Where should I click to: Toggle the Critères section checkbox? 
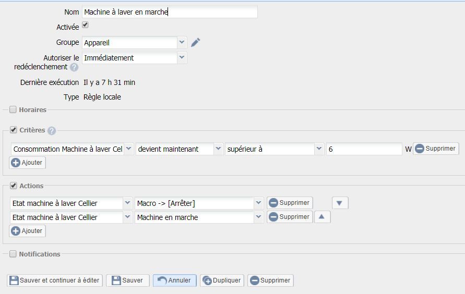14,130
